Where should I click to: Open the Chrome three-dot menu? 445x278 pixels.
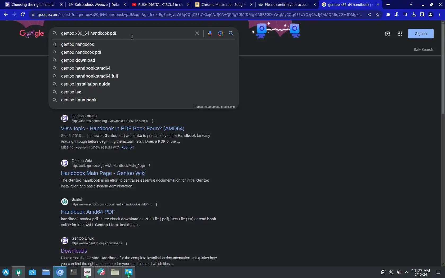coord(439,15)
